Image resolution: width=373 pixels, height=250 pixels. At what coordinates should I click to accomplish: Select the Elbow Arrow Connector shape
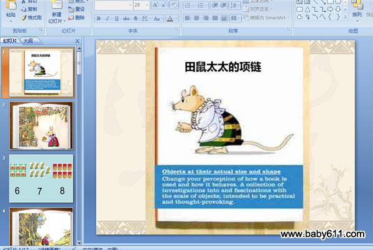323,9
